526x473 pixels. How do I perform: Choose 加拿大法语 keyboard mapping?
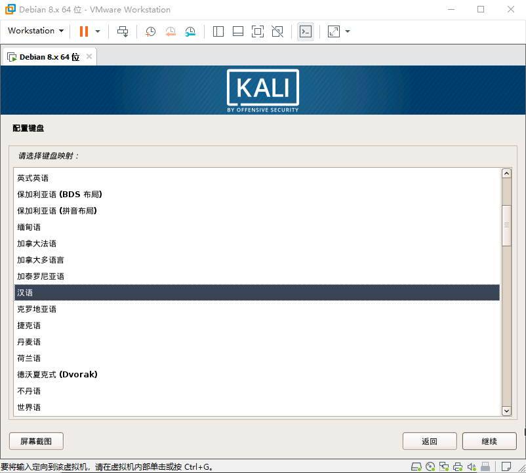257,244
